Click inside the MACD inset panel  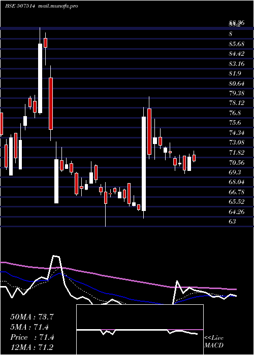[140, 330]
